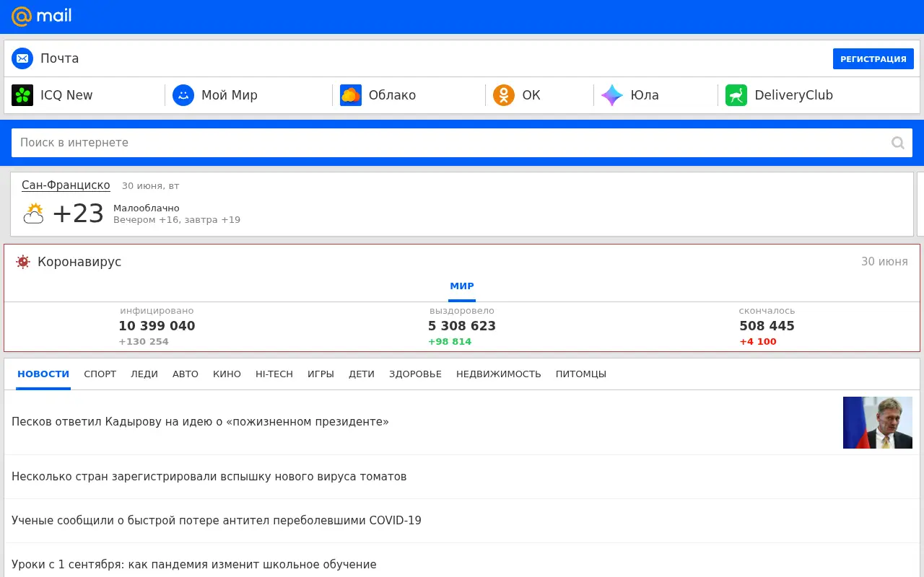This screenshot has width=924, height=577.
Task: Switch to the НЕДВИЖИМОСТЬ tab
Action: pyautogui.click(x=499, y=374)
